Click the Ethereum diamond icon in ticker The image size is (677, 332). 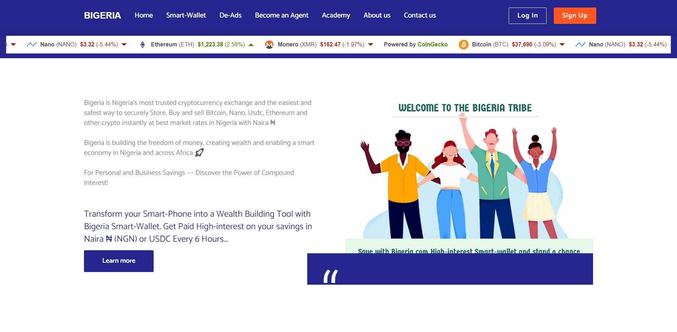(x=143, y=45)
